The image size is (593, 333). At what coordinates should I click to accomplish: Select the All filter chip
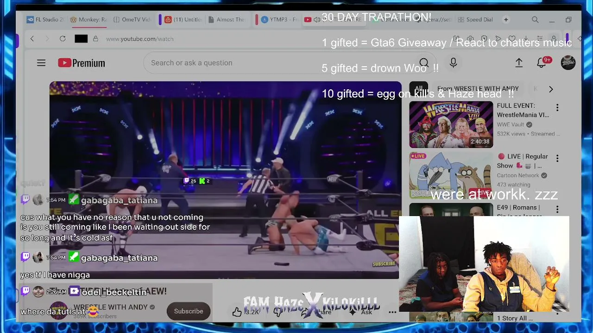pos(419,88)
